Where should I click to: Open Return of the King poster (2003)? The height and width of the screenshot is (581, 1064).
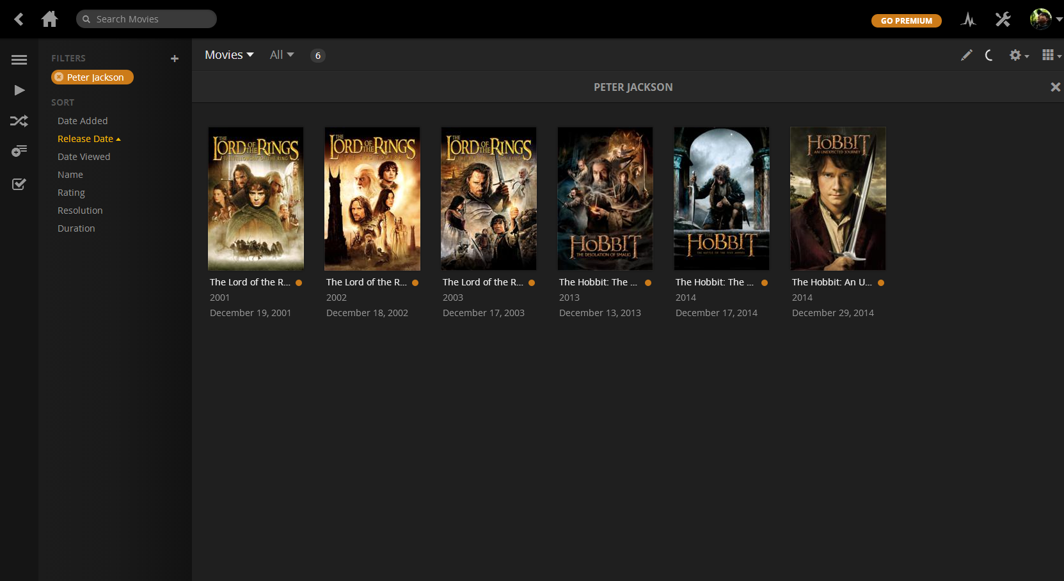(489, 198)
